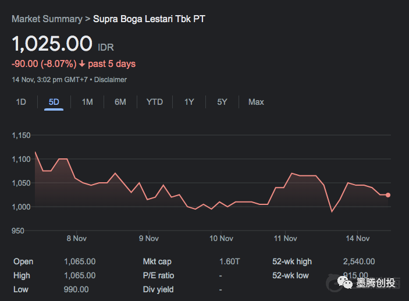This screenshot has width=409, height=301.
Task: Click the Supra Boga Lestari Tbk PT title
Action: 149,19
